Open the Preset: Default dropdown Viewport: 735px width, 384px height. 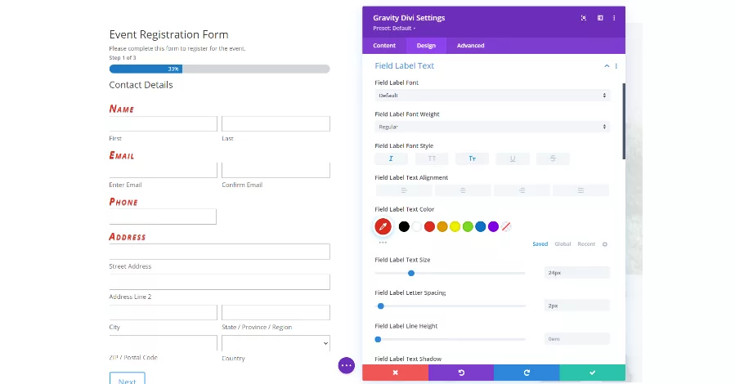pyautogui.click(x=394, y=28)
